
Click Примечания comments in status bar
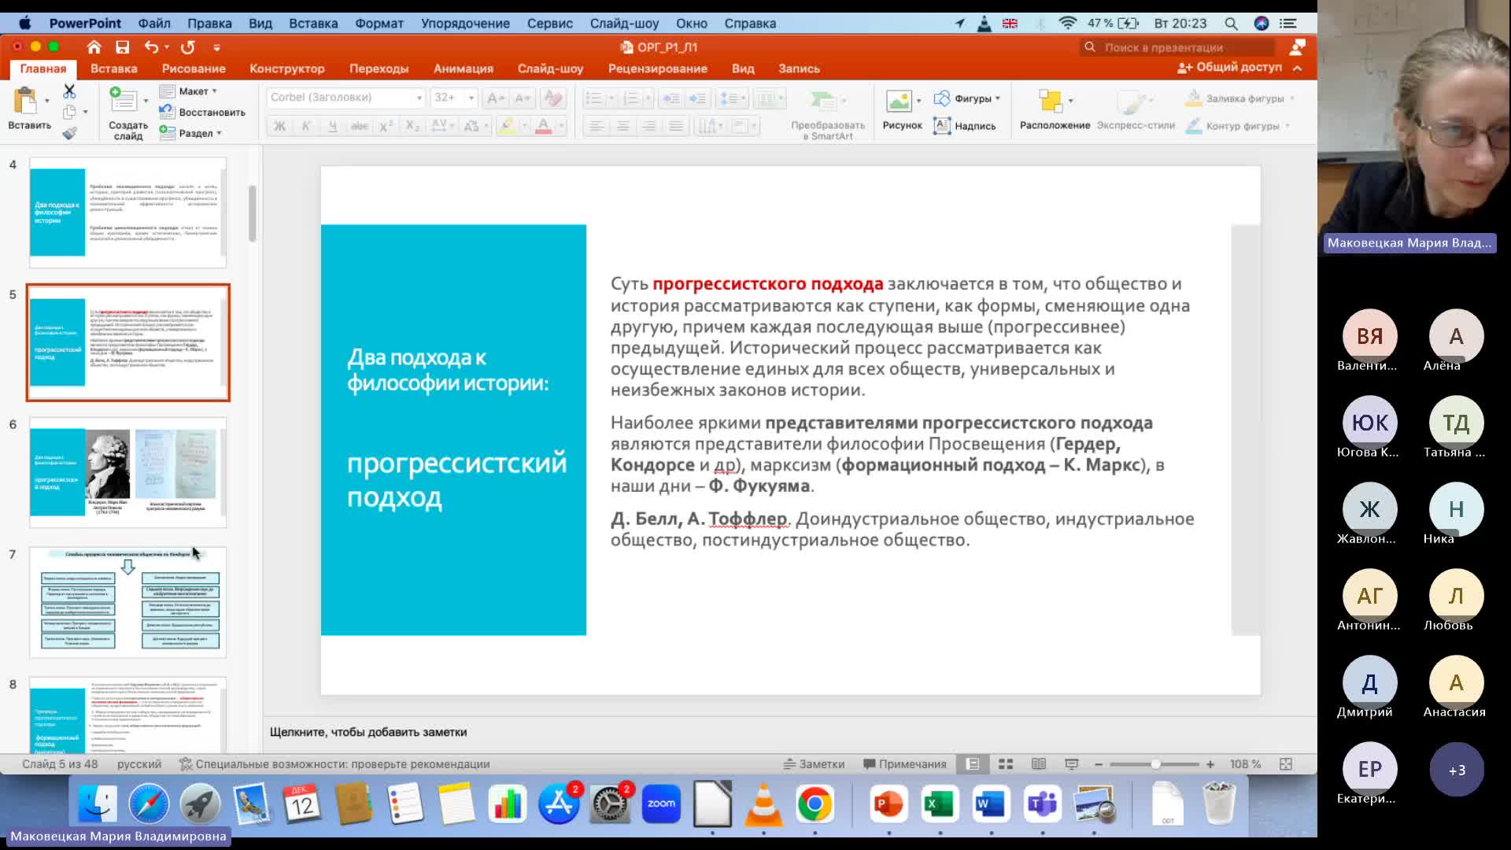[x=905, y=764]
